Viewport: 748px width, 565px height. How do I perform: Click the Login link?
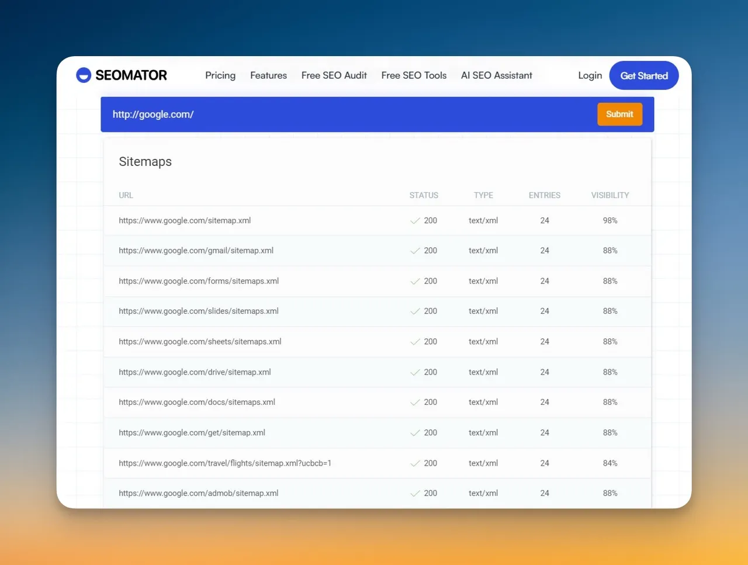(x=590, y=75)
